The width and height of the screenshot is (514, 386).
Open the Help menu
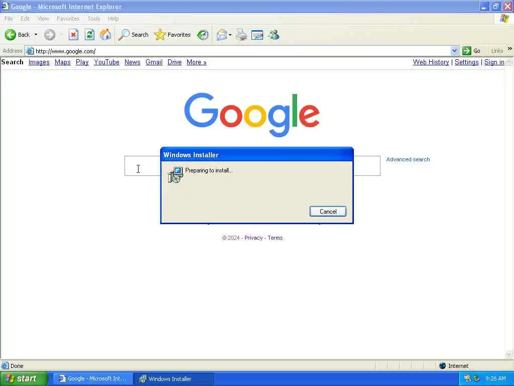(113, 19)
